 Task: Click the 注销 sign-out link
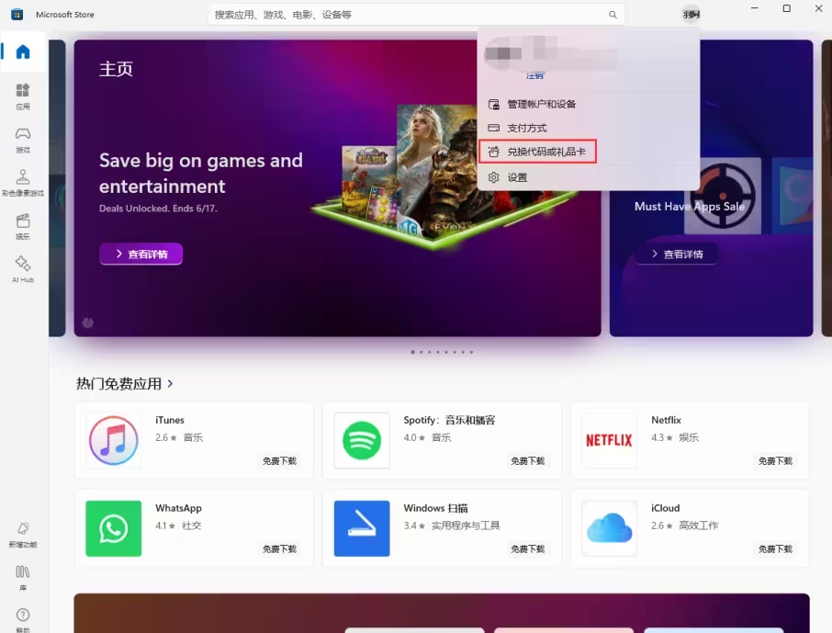(534, 76)
